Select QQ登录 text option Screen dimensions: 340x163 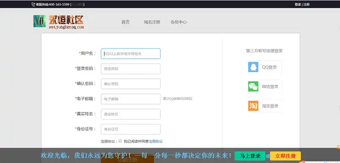tap(269, 67)
